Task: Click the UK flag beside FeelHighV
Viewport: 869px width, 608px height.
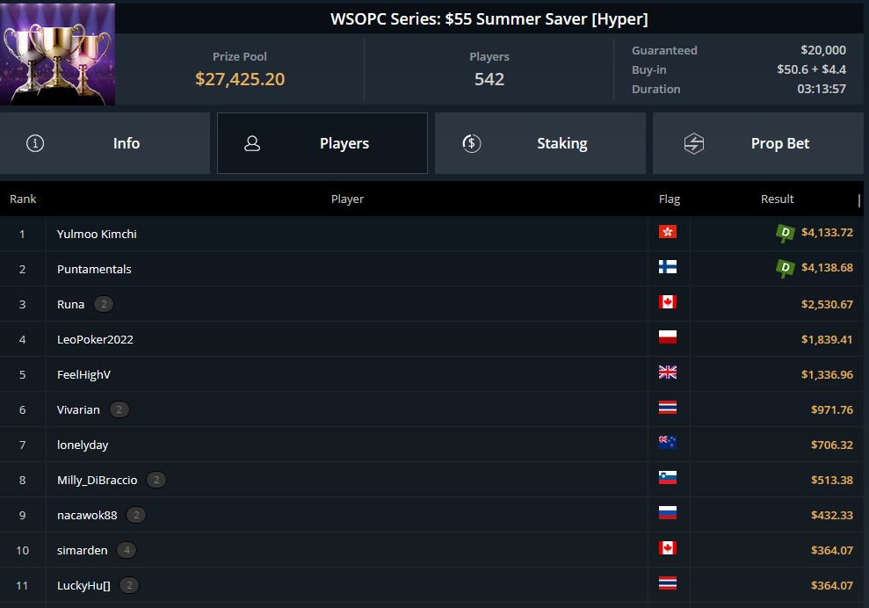Action: pyautogui.click(x=667, y=373)
